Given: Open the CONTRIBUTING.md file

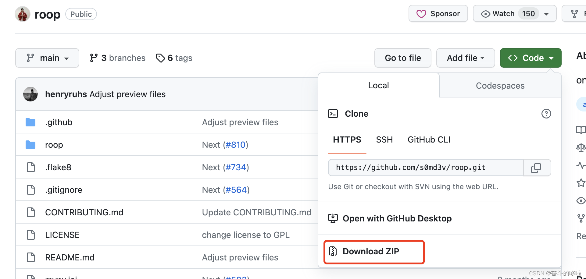Looking at the screenshot, I should [x=84, y=212].
